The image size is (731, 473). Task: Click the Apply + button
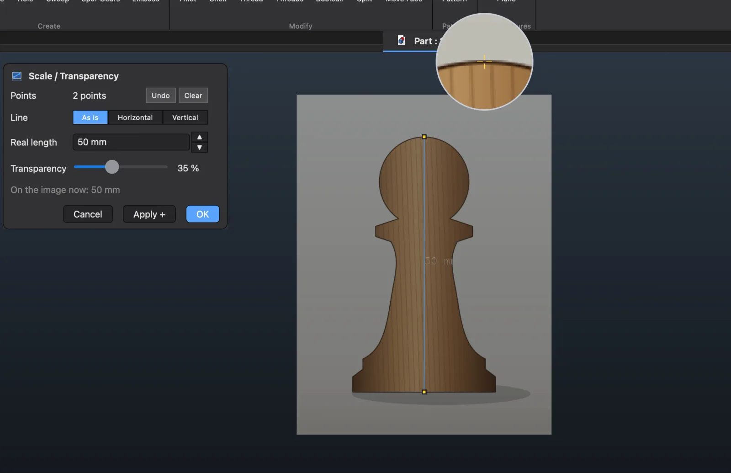pyautogui.click(x=149, y=214)
